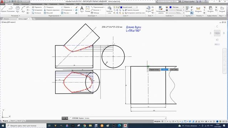Open the Вставка ribbon tab
Viewport: 228px width, 128px height.
(x=17, y=4)
